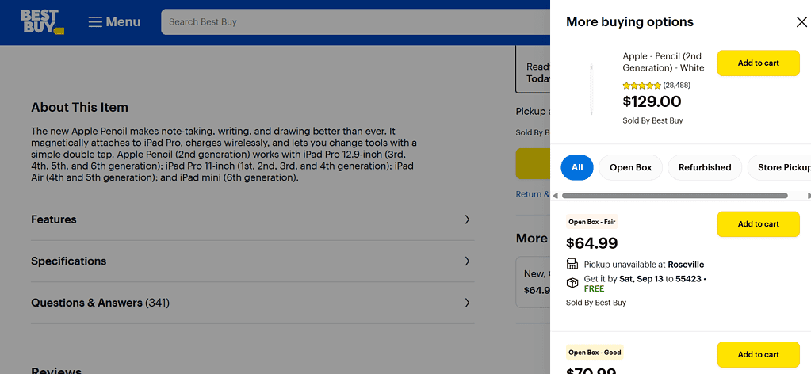Select the Store Pickup filter tab

click(779, 168)
